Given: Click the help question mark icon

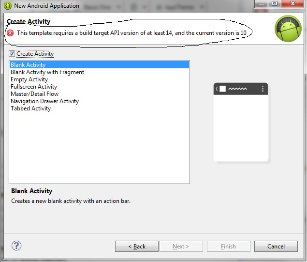Looking at the screenshot, I should click(16, 246).
